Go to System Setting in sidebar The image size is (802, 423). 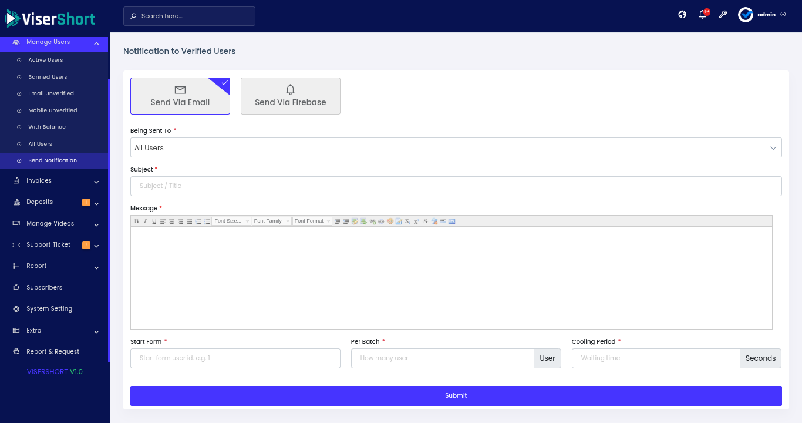(x=49, y=309)
